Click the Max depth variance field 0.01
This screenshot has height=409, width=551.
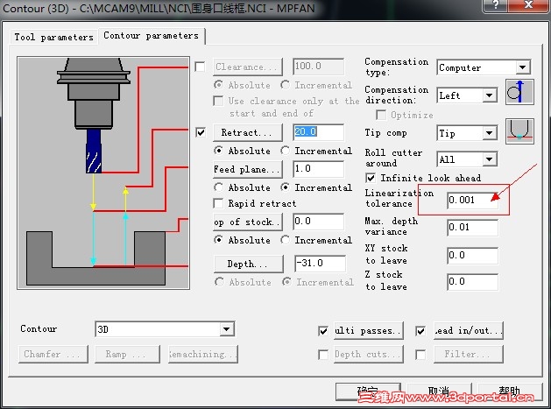(473, 228)
